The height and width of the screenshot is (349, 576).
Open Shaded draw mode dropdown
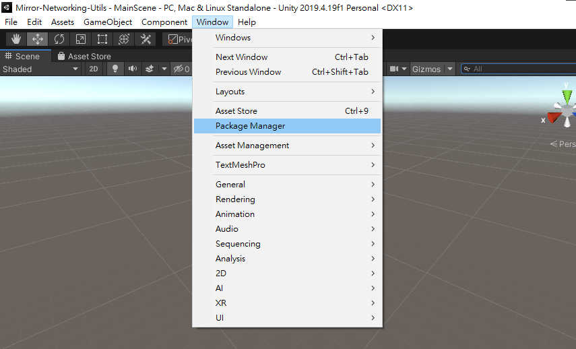pyautogui.click(x=40, y=69)
